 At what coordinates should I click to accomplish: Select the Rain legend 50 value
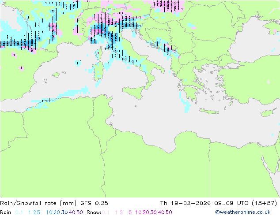tap(79, 212)
